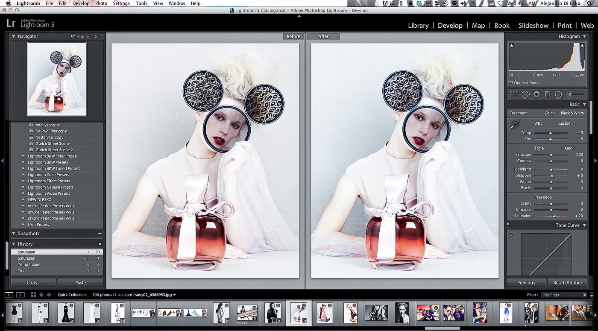Expand the Snapshots panel

pyautogui.click(x=13, y=234)
